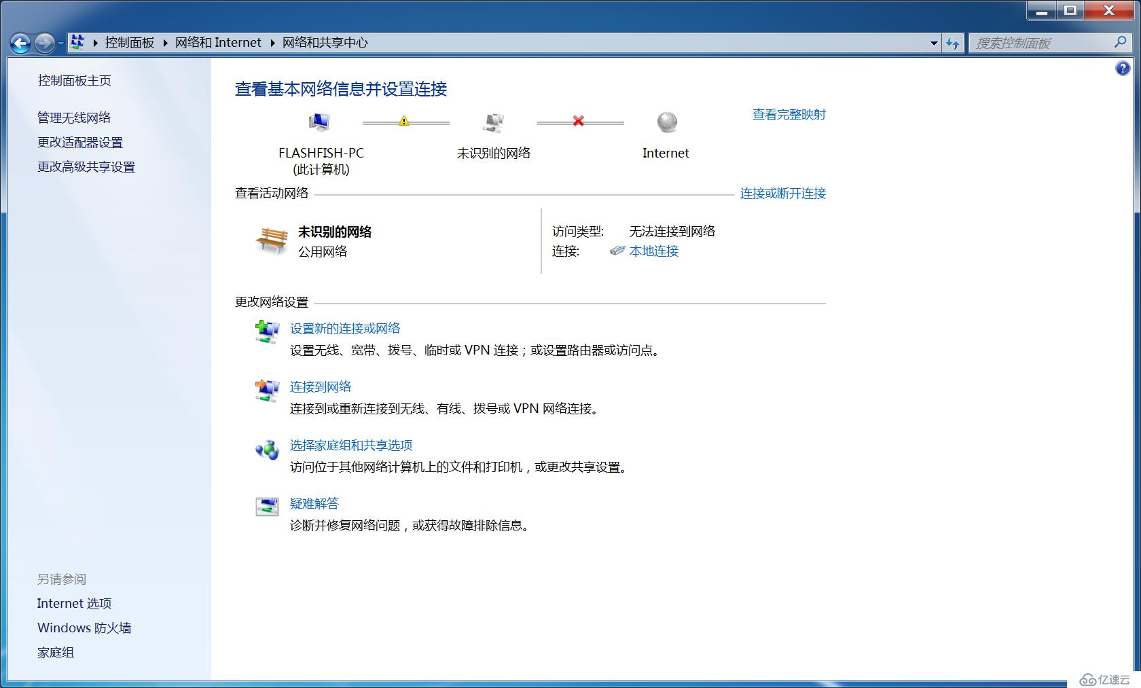The image size is (1141, 688).
Task: Click the Forward navigation arrow
Action: (x=44, y=43)
